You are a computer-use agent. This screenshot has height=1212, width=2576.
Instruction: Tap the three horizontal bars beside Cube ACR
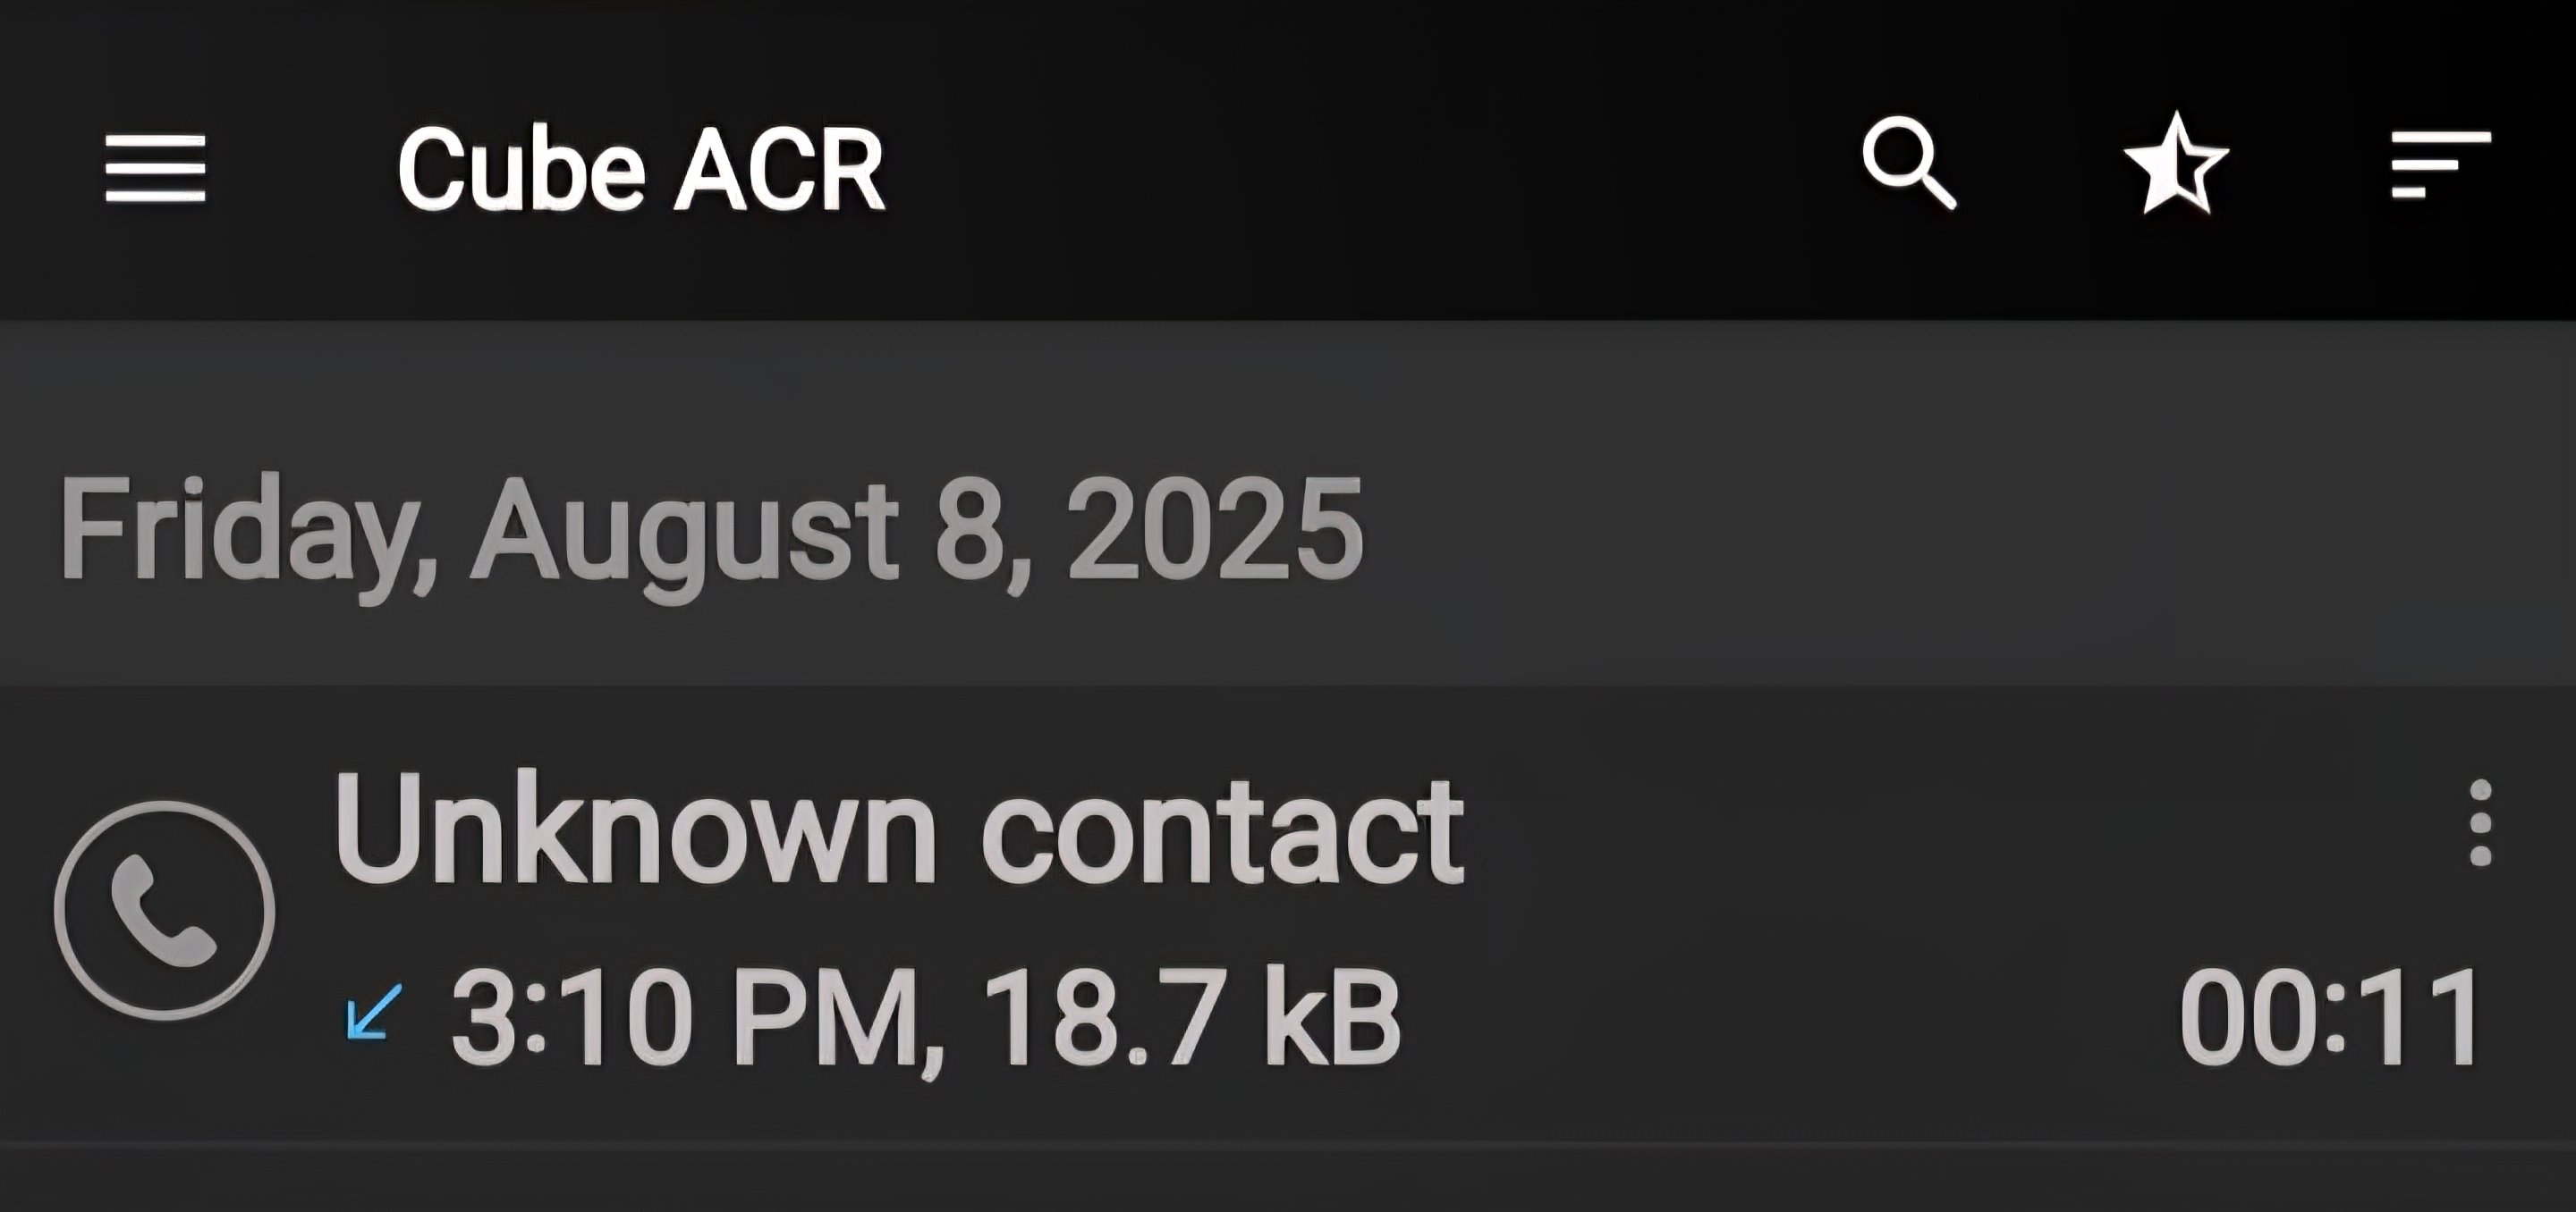coord(156,168)
